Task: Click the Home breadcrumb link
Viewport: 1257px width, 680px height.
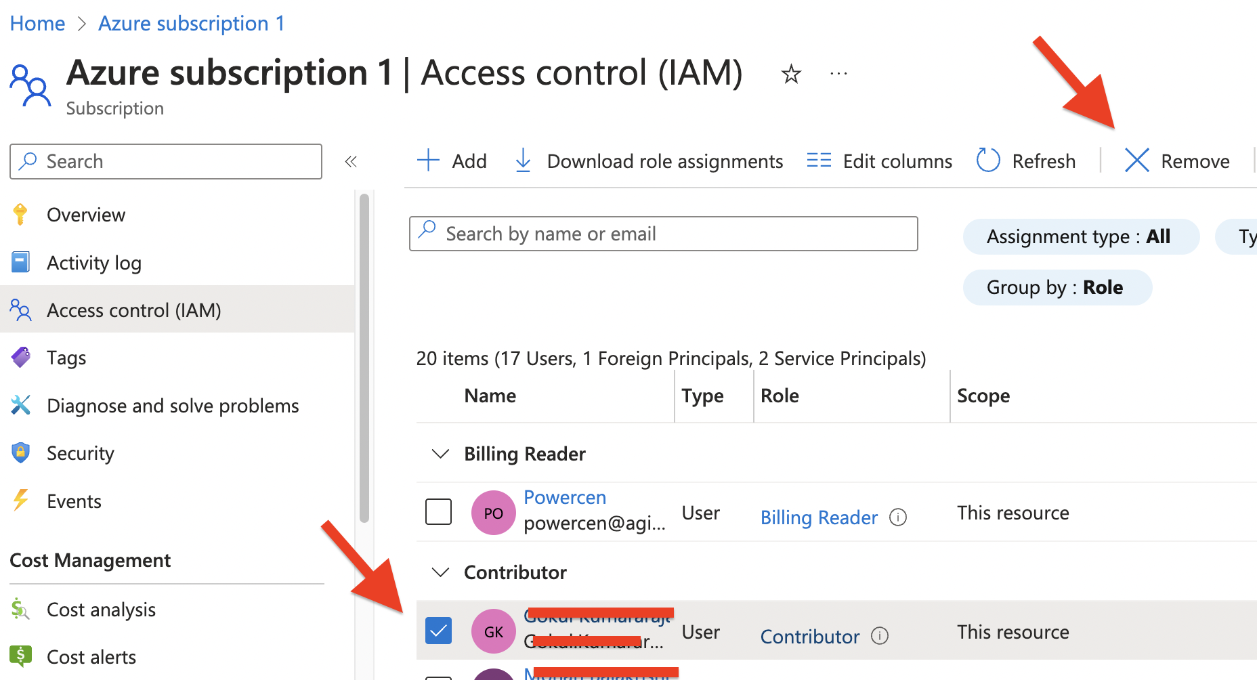Action: (37, 24)
